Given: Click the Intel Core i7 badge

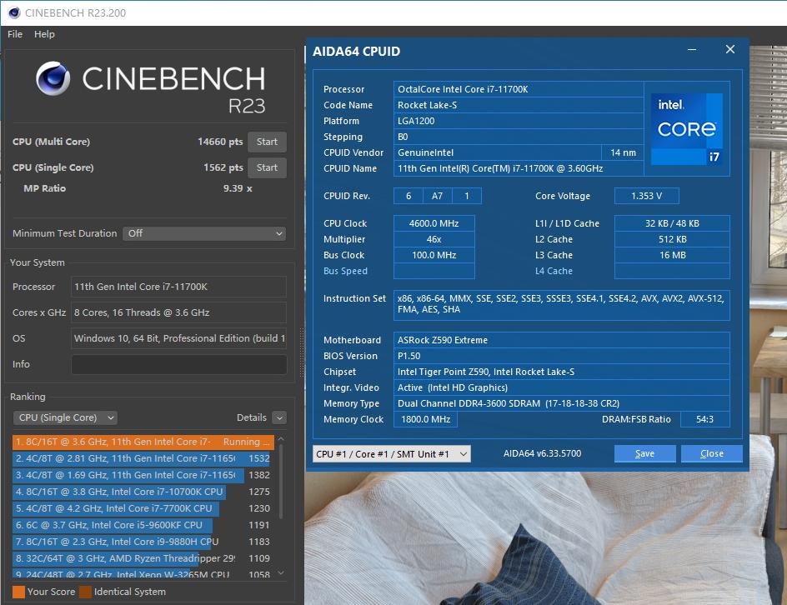Looking at the screenshot, I should click(686, 128).
